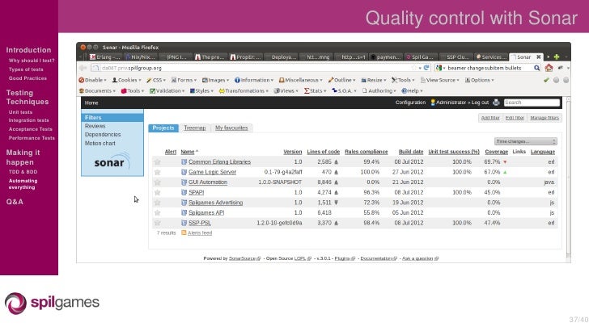Viewport: 589px width, 331px height.
Task: Click the Alerts feed RSS icon
Action: pyautogui.click(x=184, y=233)
